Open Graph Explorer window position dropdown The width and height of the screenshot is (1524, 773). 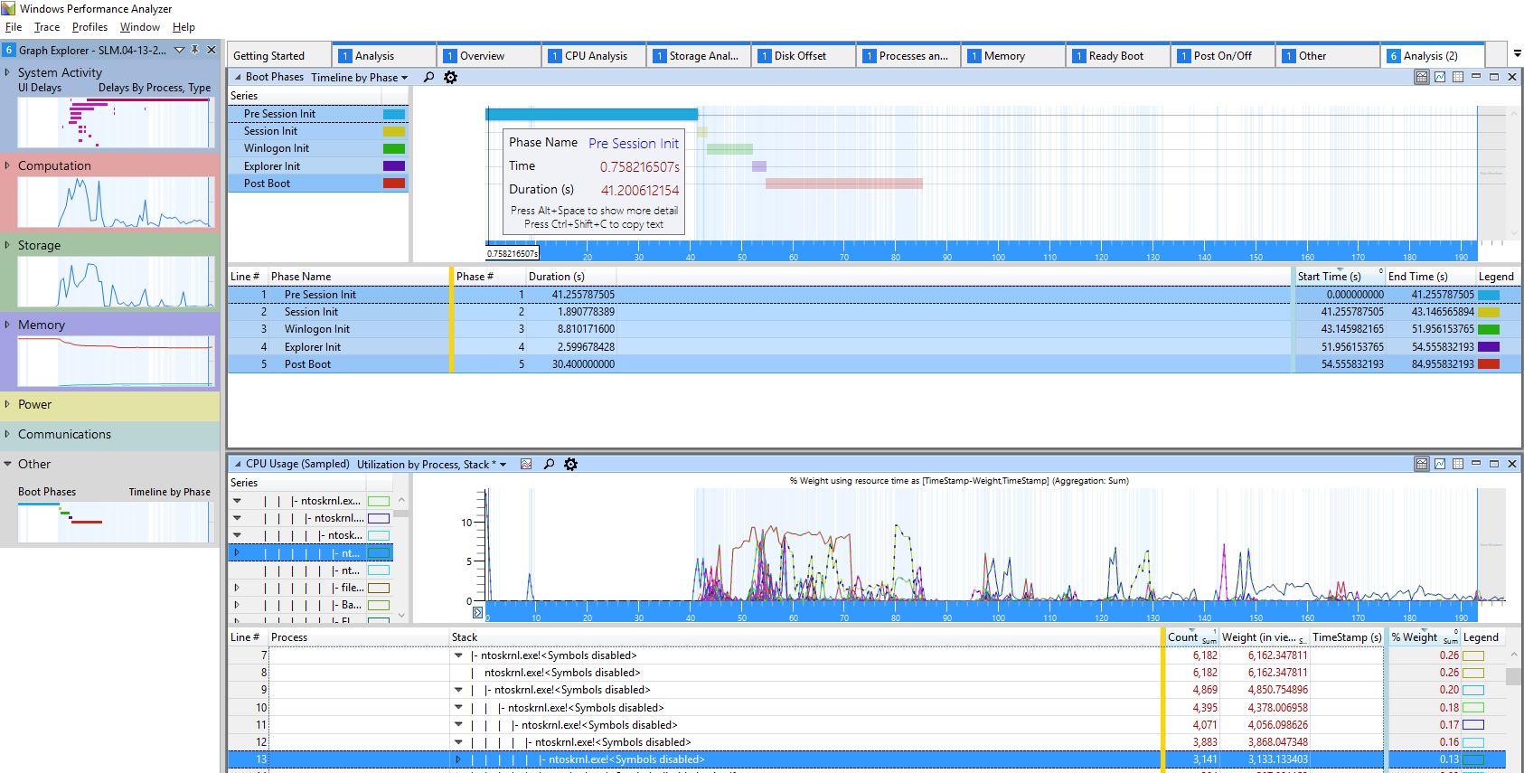(x=179, y=50)
